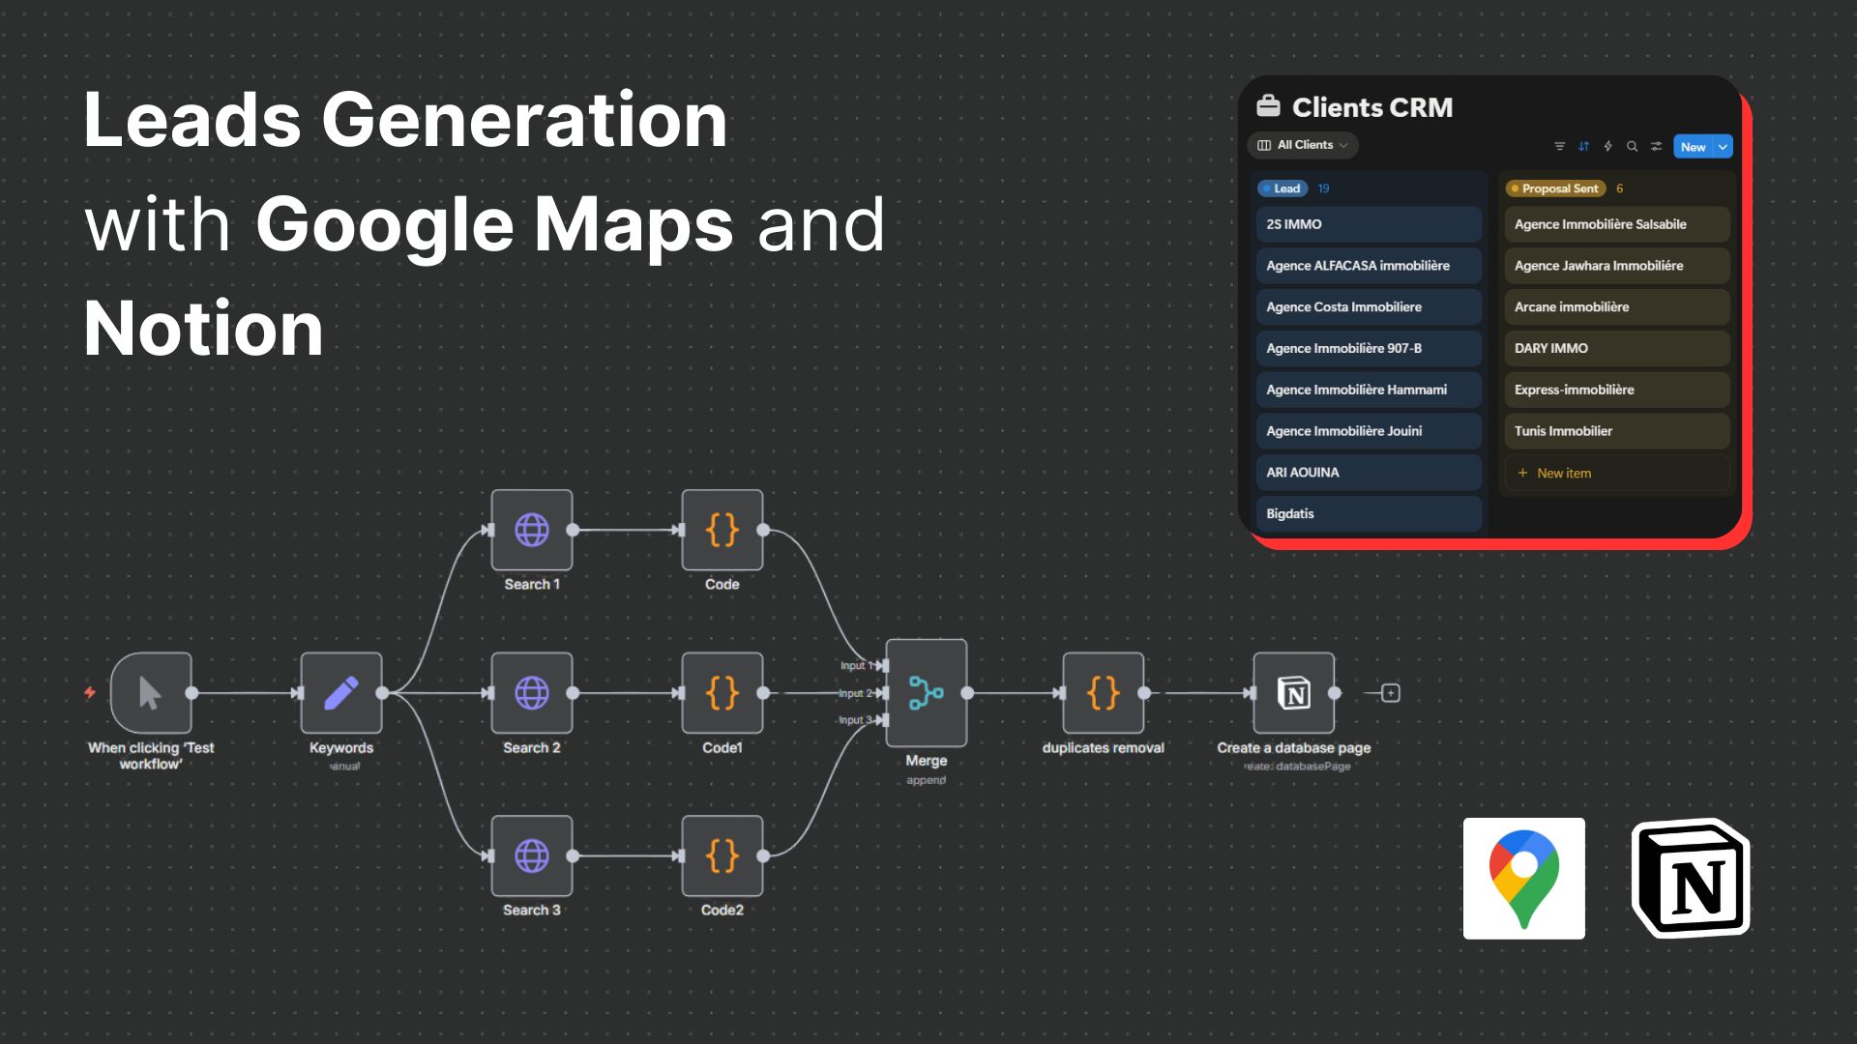Click the manual trigger node cursor icon
The image size is (1857, 1044).
pos(151,693)
